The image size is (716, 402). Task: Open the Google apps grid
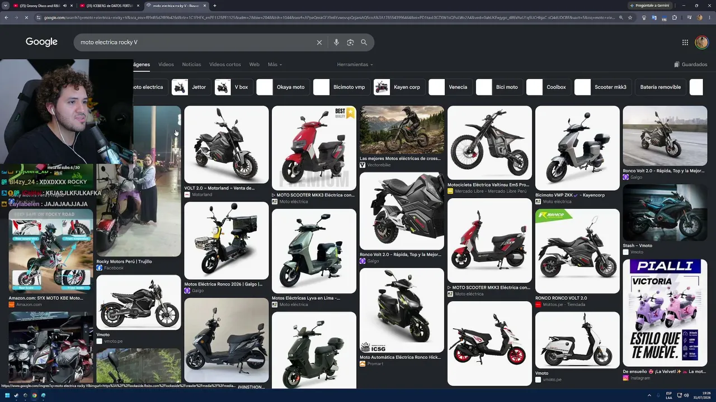click(x=685, y=42)
